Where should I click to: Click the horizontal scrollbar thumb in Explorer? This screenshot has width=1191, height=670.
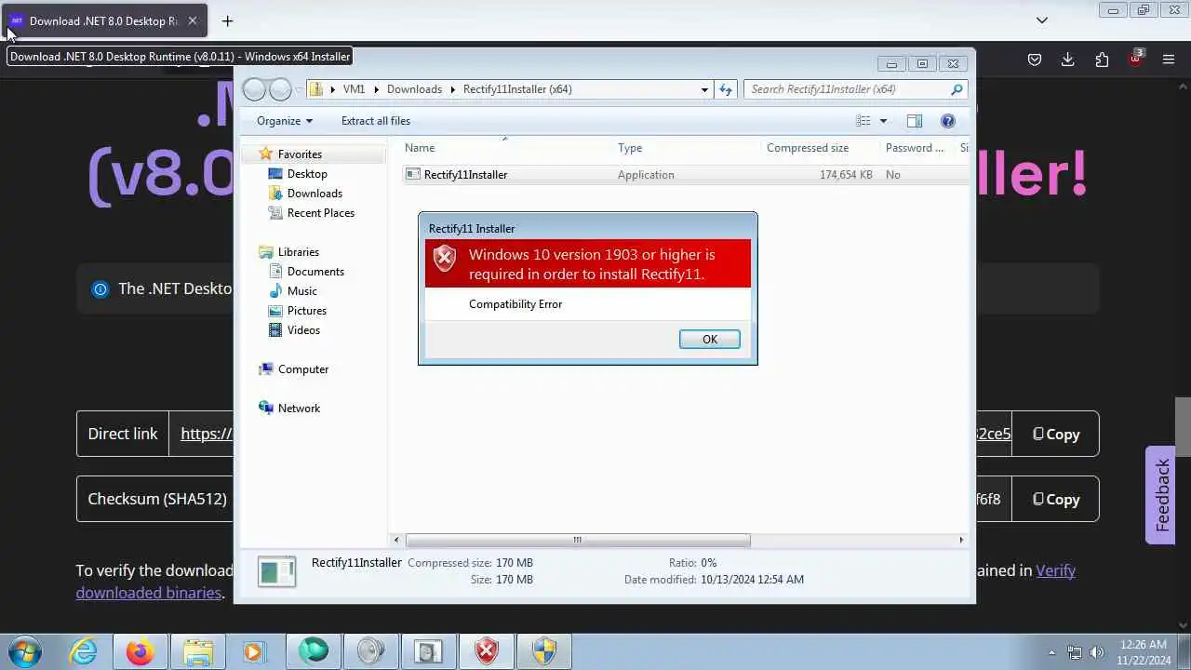(x=578, y=540)
